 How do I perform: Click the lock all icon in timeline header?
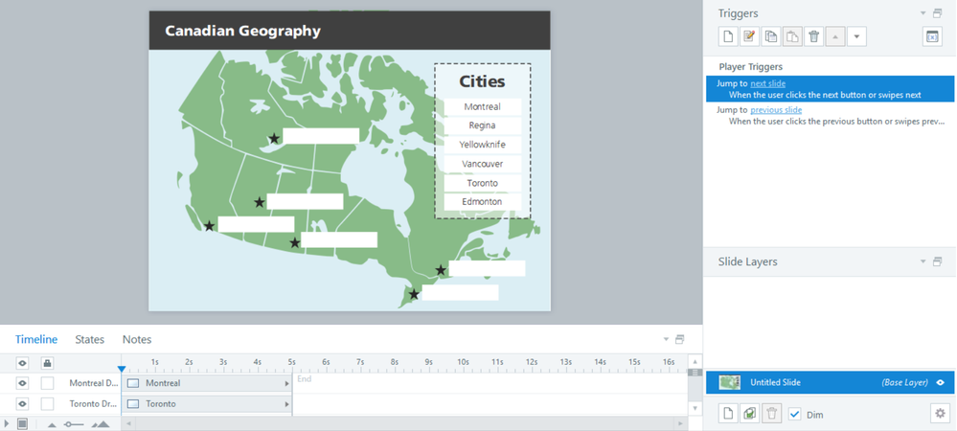pos(47,363)
